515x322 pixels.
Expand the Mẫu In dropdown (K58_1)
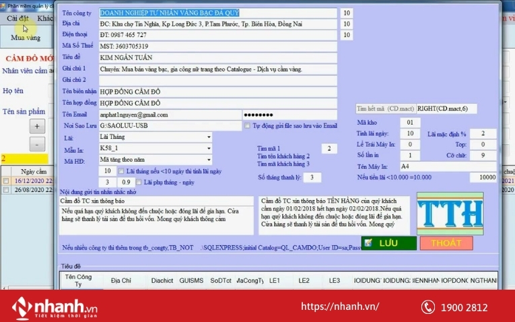(x=208, y=148)
